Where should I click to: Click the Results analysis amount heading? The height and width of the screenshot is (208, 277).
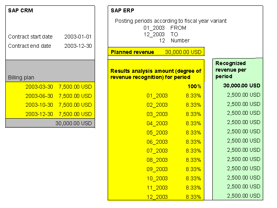pyautogui.click(x=155, y=74)
